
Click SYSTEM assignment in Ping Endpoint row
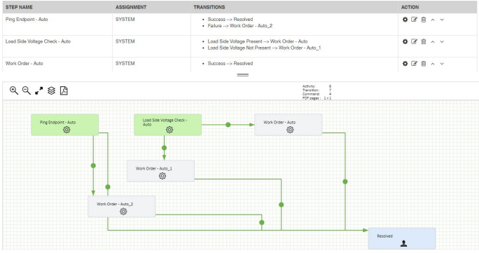125,19
